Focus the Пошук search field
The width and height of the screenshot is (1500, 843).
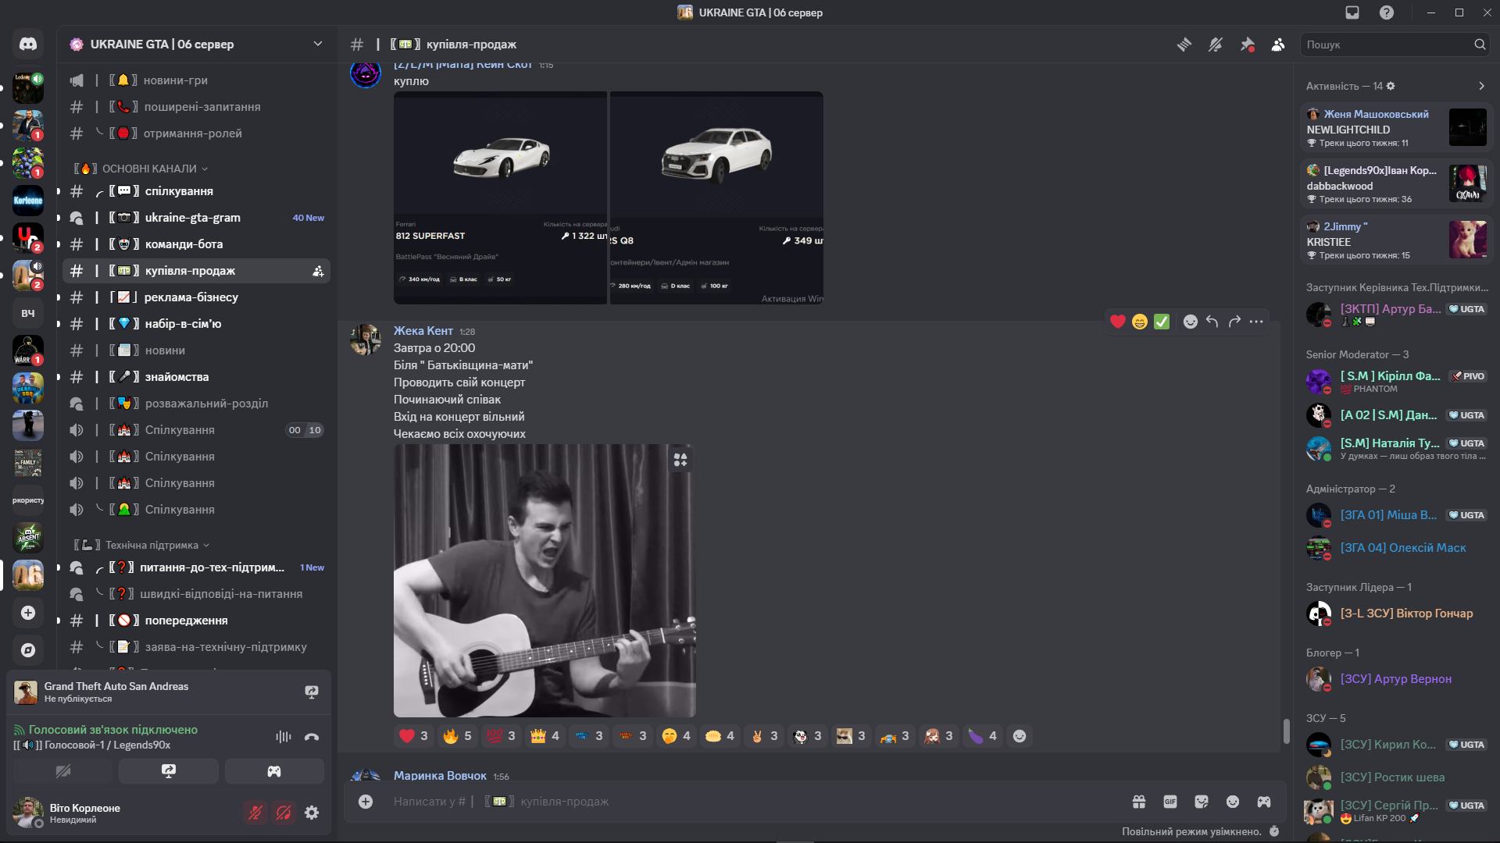(1395, 44)
